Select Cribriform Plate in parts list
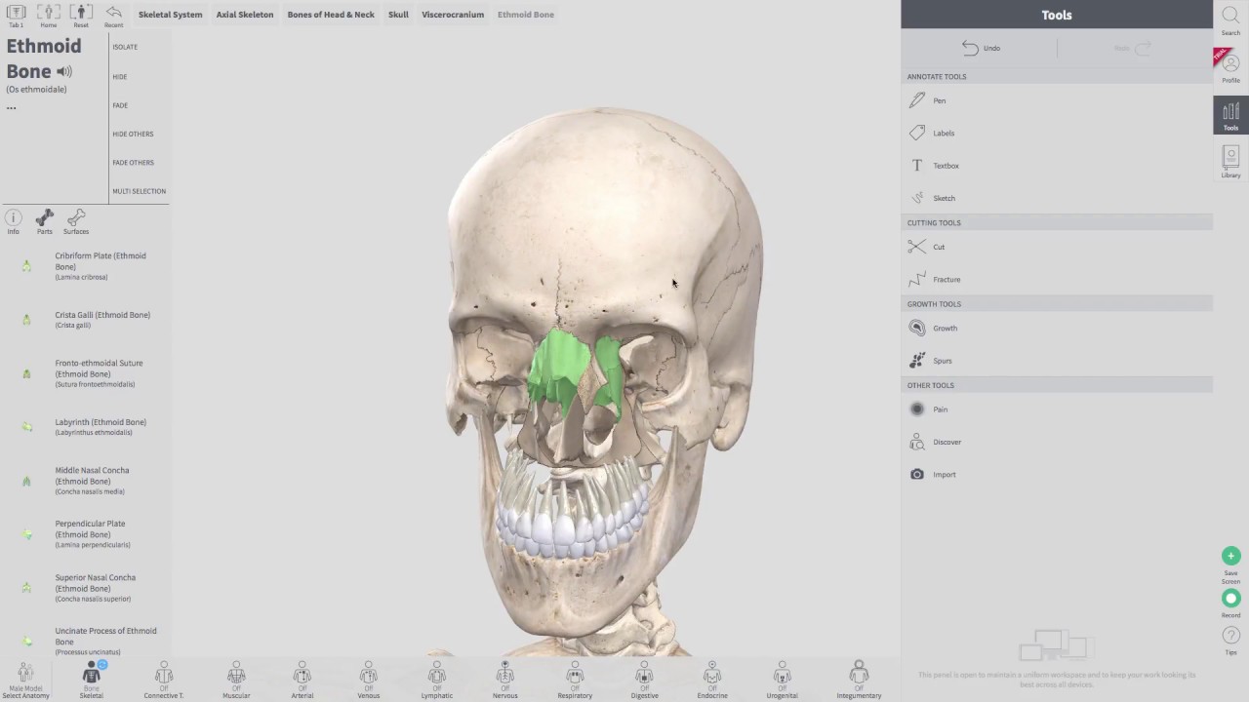1249x702 pixels. pos(86,266)
